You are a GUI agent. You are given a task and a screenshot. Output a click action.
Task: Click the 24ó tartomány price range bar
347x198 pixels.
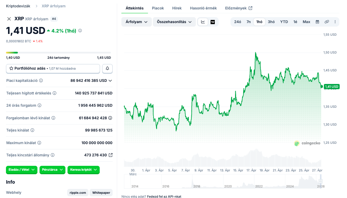(x=58, y=53)
